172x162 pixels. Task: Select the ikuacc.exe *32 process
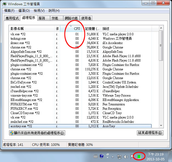(80, 43)
